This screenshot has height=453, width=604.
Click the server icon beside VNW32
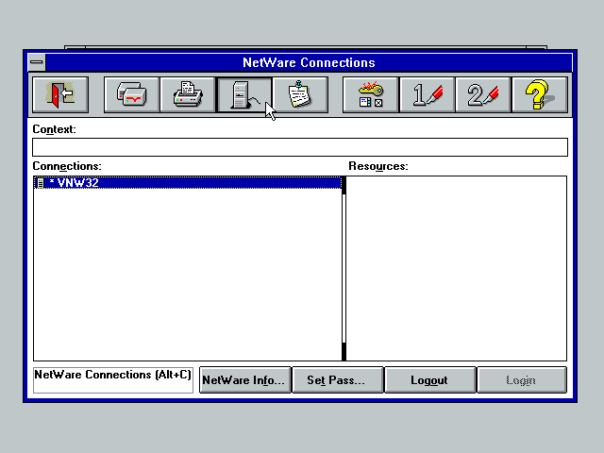tap(40, 183)
